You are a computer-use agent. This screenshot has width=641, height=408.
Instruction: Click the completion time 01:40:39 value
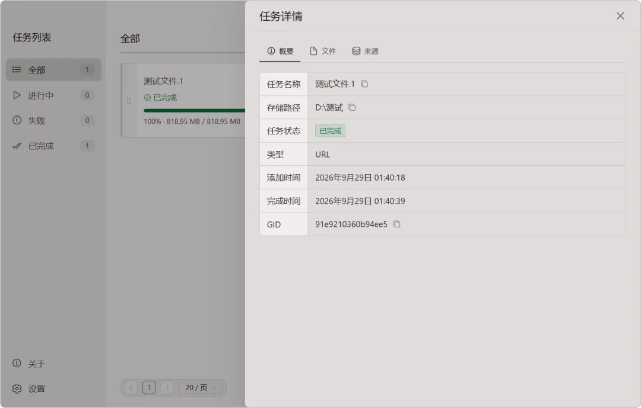(x=360, y=201)
